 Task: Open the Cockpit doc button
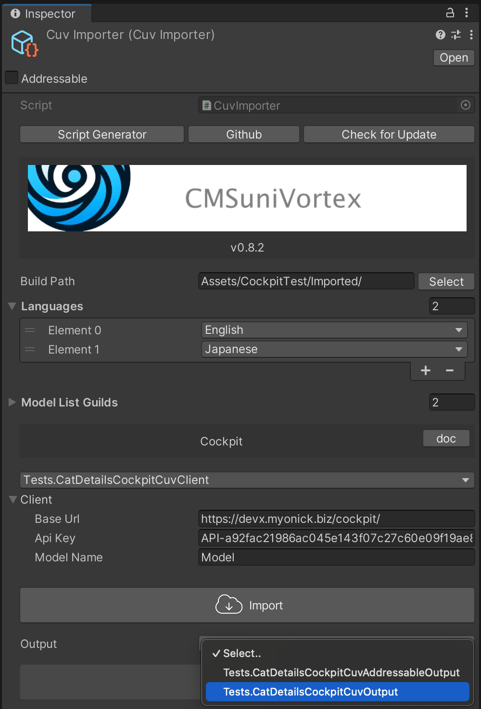(446, 439)
